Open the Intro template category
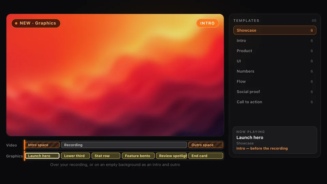This screenshot has width=327, height=184. tap(275, 41)
